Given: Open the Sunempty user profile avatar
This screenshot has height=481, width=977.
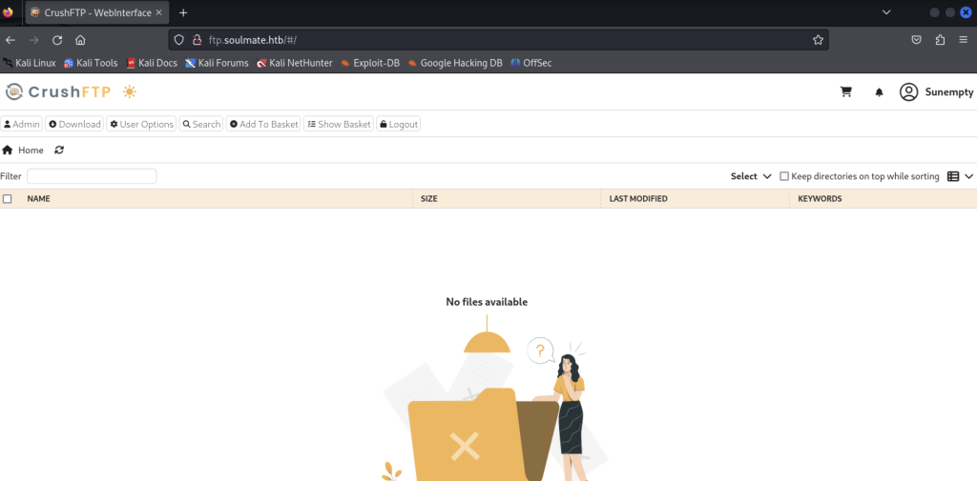Looking at the screenshot, I should (x=908, y=92).
